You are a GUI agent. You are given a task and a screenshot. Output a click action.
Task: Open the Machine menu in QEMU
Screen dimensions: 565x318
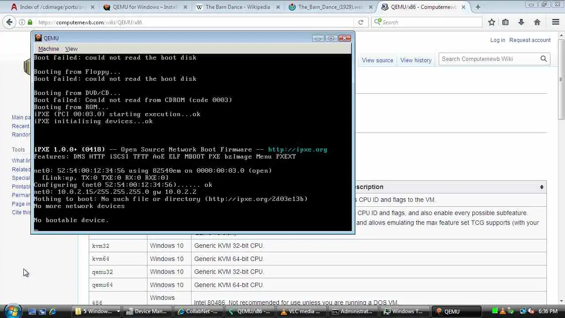pos(49,49)
